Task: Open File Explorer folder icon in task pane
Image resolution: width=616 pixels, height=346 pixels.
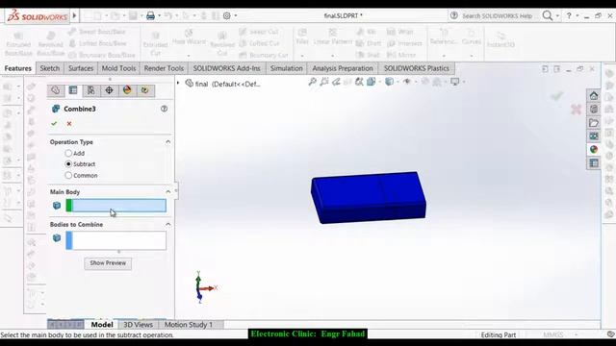Action: point(594,123)
